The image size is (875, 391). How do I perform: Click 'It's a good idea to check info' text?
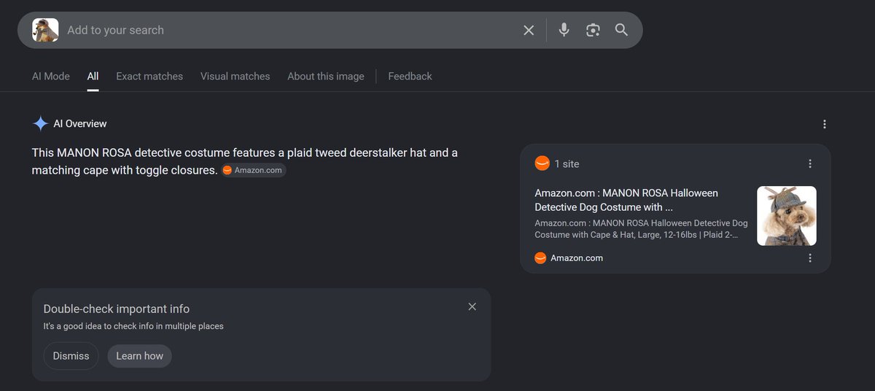[x=133, y=326]
